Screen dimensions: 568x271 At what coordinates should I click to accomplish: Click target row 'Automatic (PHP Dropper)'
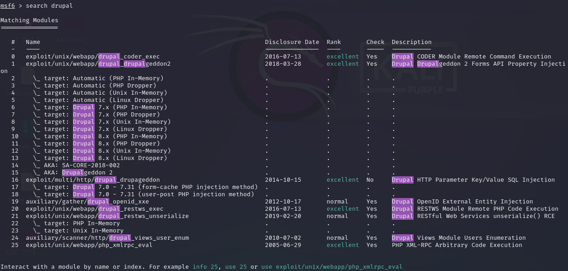pos(95,86)
